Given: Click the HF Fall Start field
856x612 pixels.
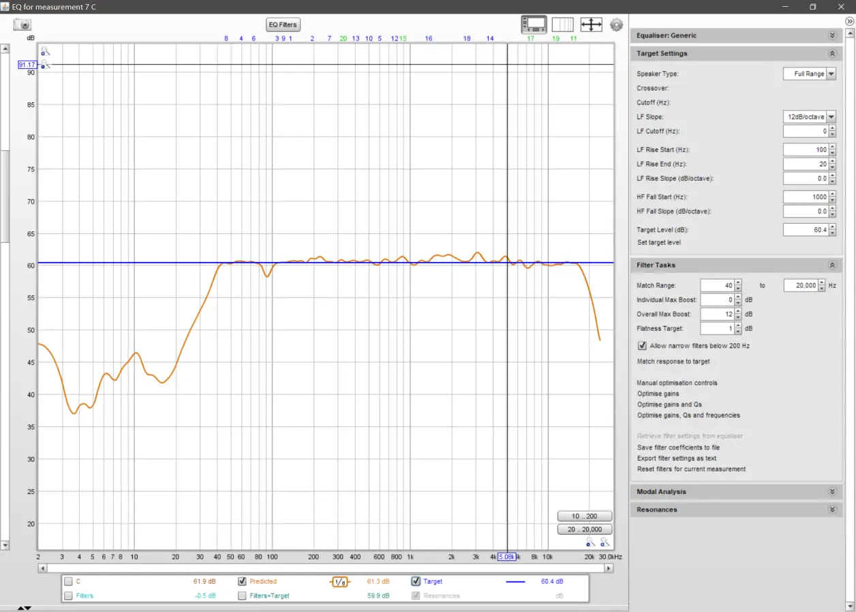Looking at the screenshot, I should [806, 196].
